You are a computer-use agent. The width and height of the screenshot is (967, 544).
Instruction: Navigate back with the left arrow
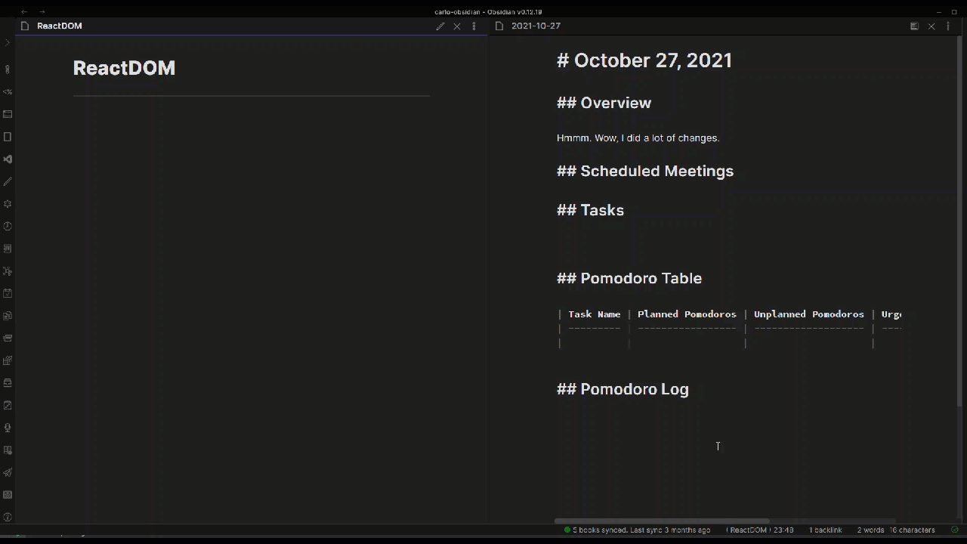(24, 11)
